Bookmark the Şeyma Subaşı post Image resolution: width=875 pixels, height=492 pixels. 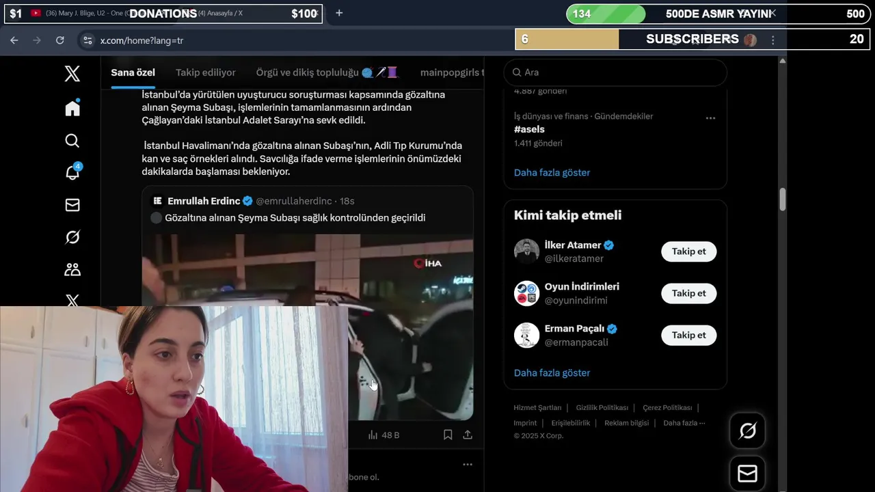tap(448, 435)
